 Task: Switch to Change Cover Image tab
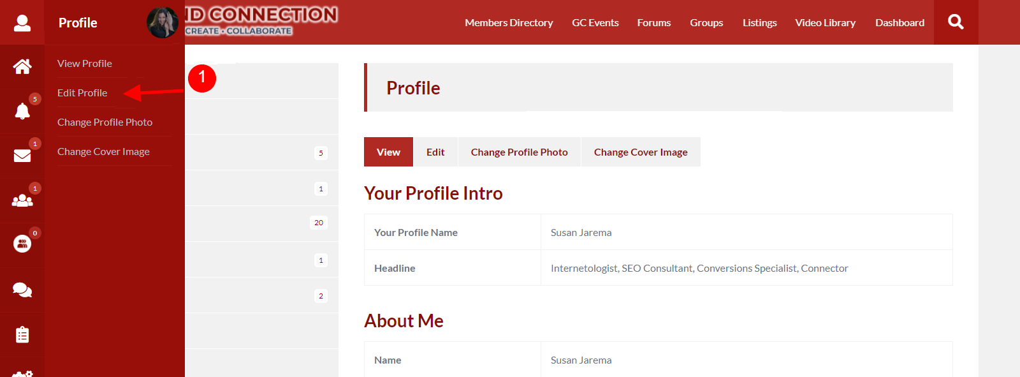[641, 152]
